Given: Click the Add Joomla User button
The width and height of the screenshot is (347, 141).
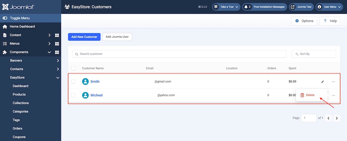Looking at the screenshot, I should [117, 37].
